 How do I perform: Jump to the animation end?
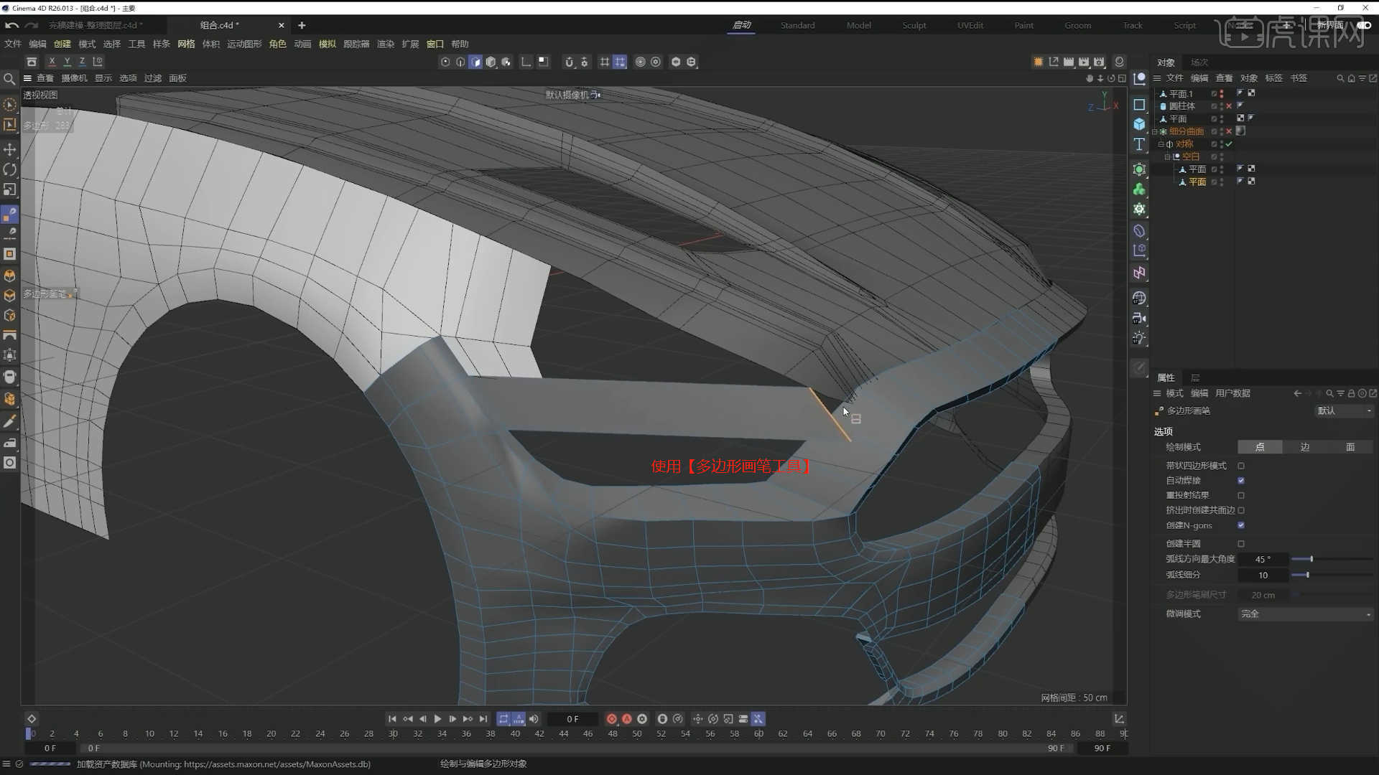coord(483,719)
